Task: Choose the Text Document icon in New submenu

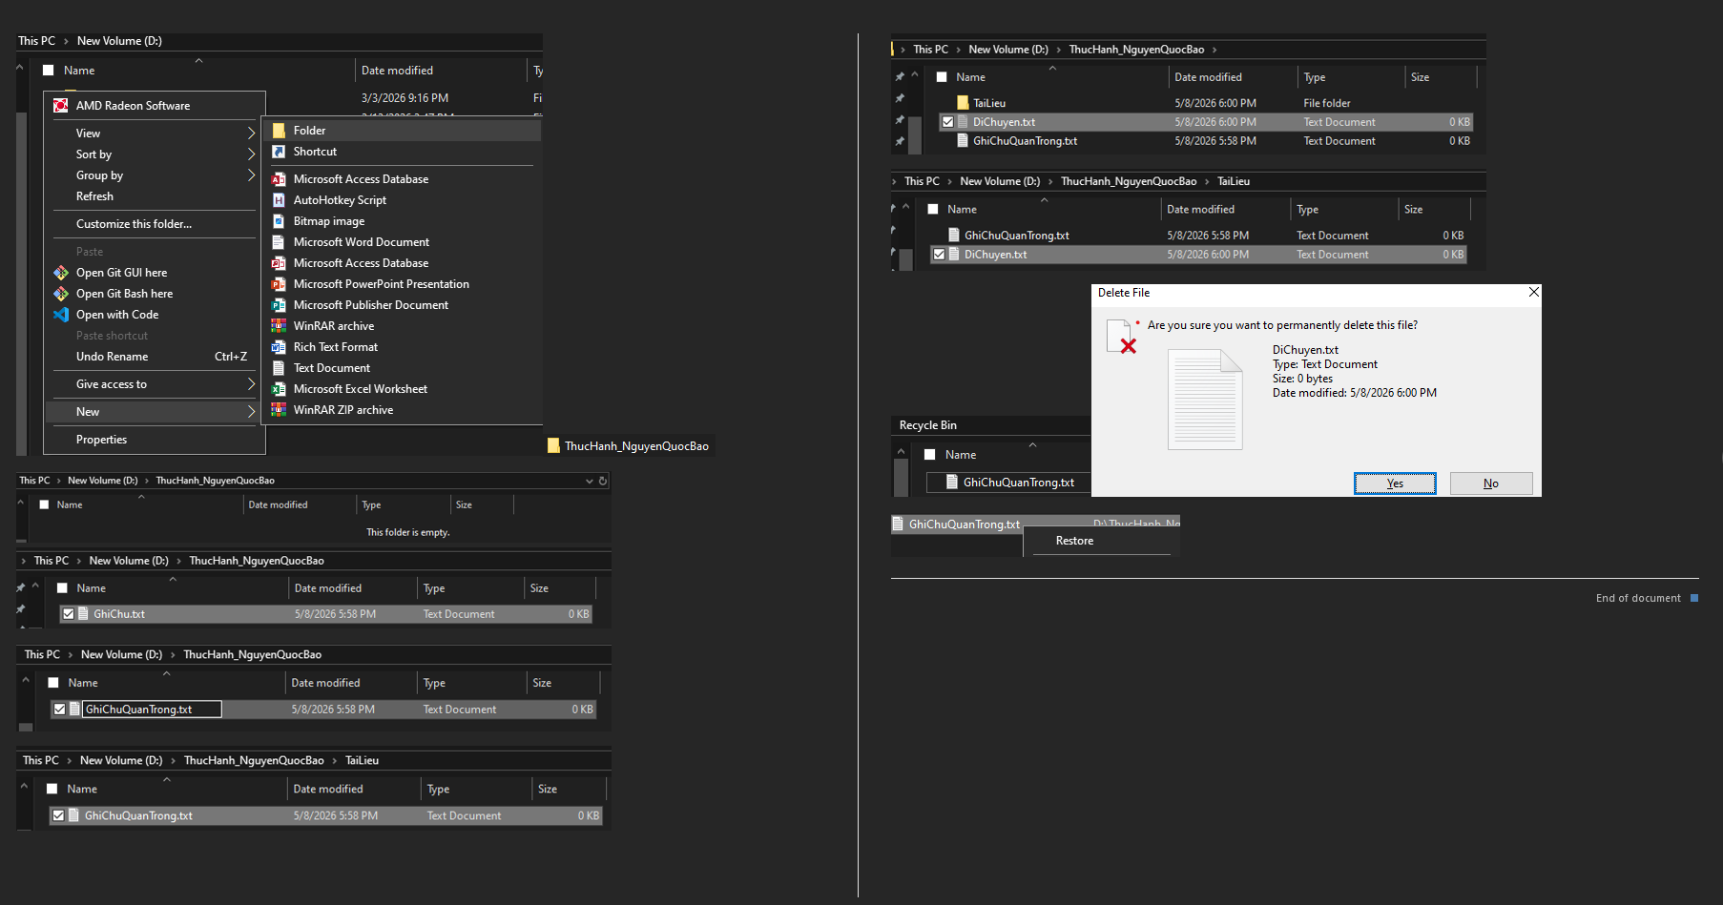Action: tap(279, 368)
